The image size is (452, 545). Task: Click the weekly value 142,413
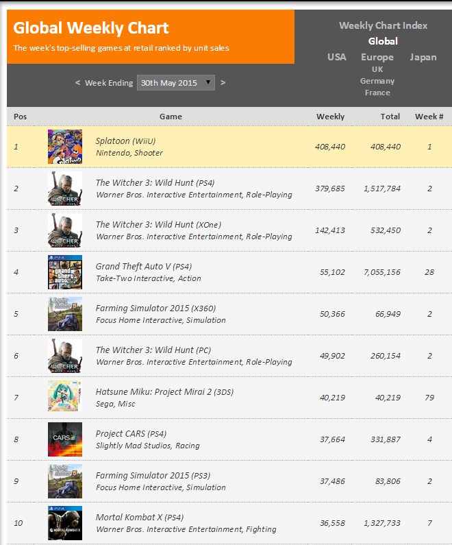click(330, 230)
